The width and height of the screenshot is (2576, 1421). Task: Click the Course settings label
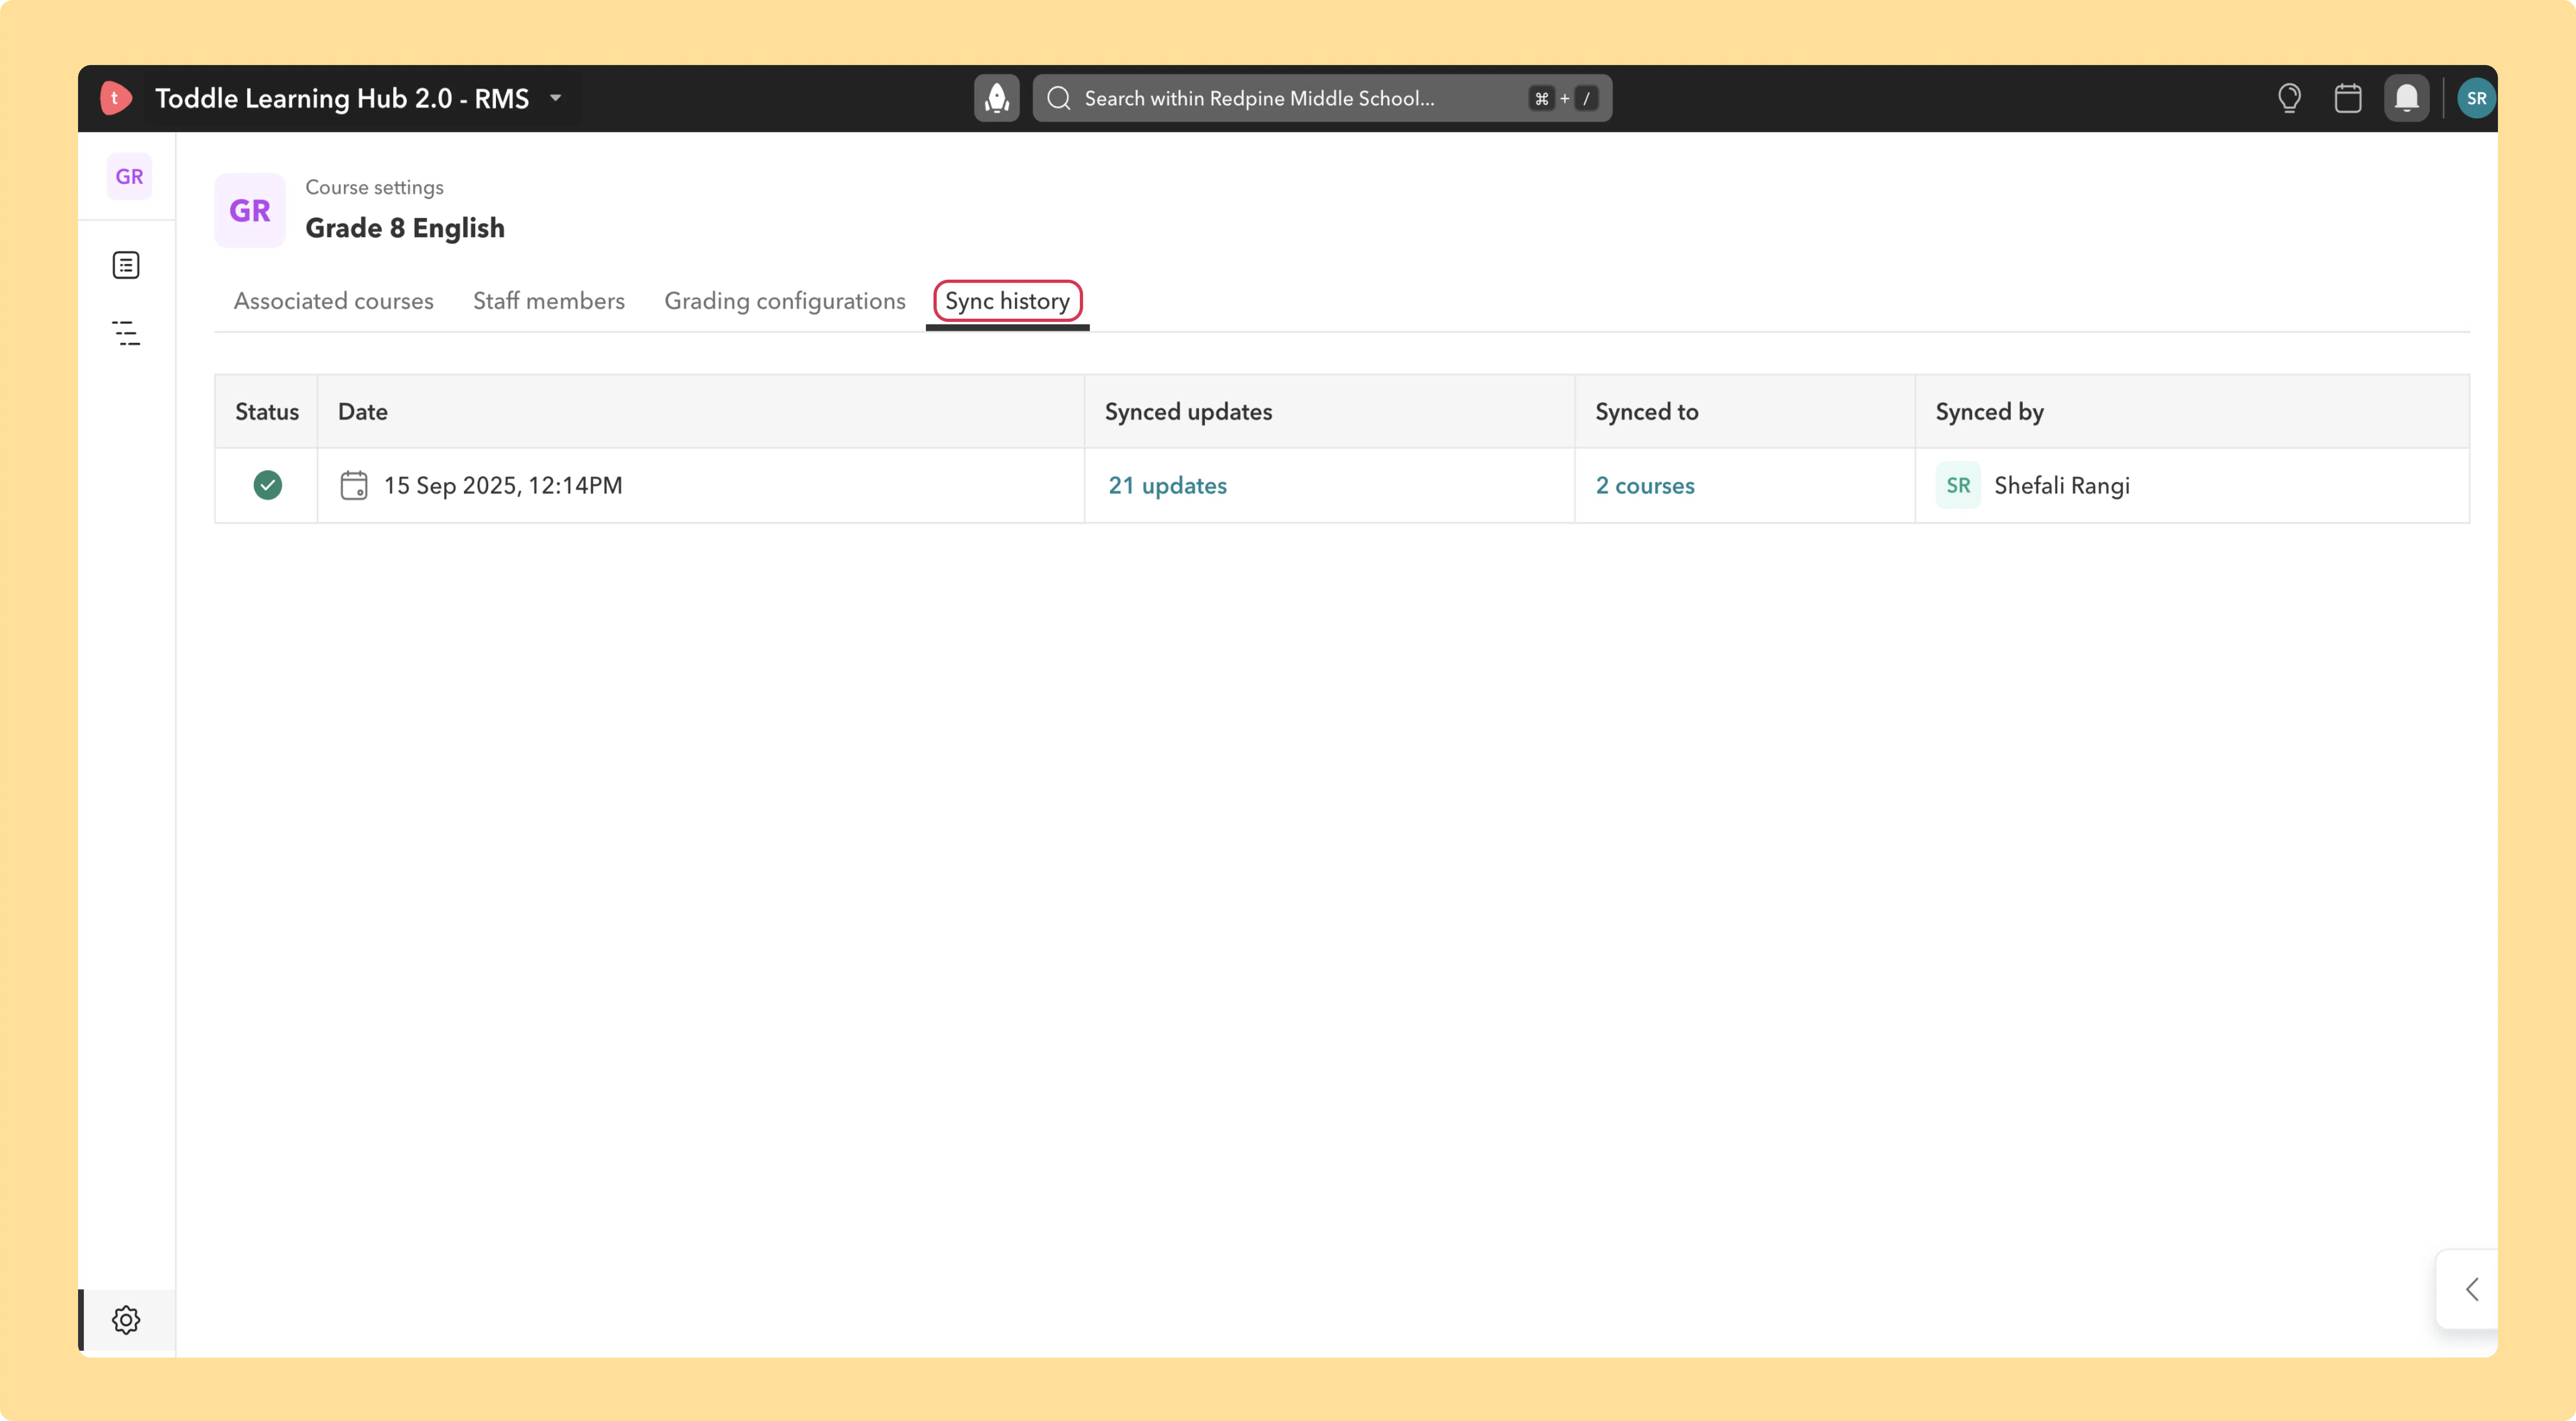pos(375,188)
